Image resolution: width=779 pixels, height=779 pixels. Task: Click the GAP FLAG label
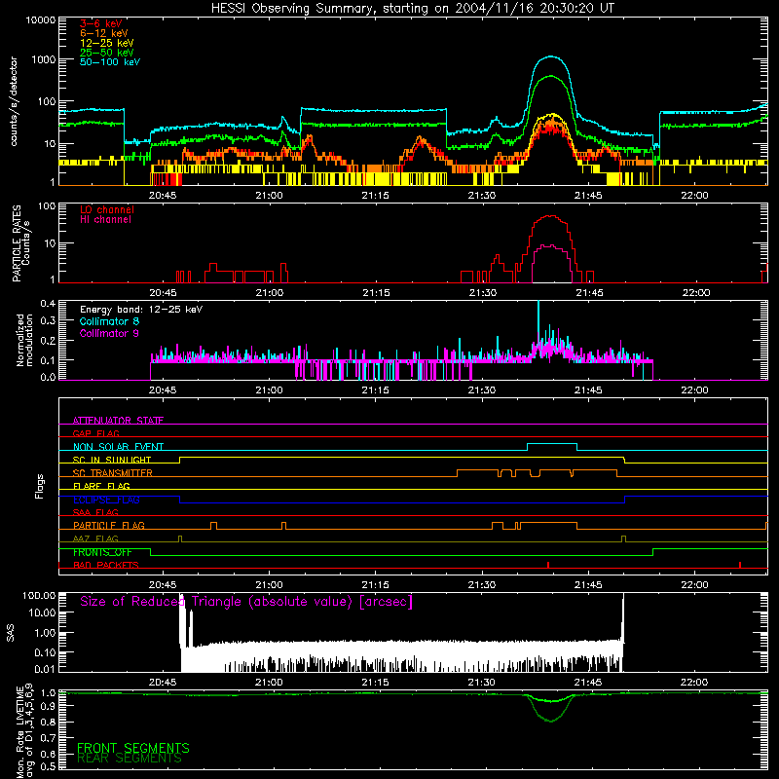(x=95, y=433)
